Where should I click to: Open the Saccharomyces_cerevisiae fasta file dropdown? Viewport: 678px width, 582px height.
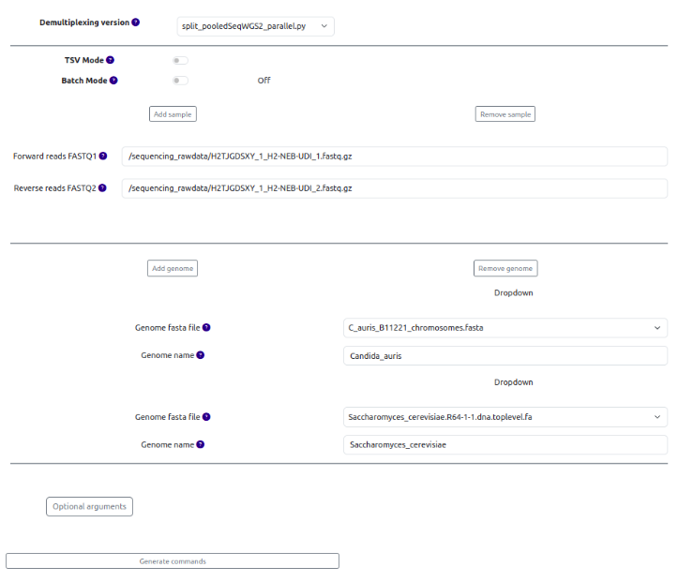pos(505,417)
